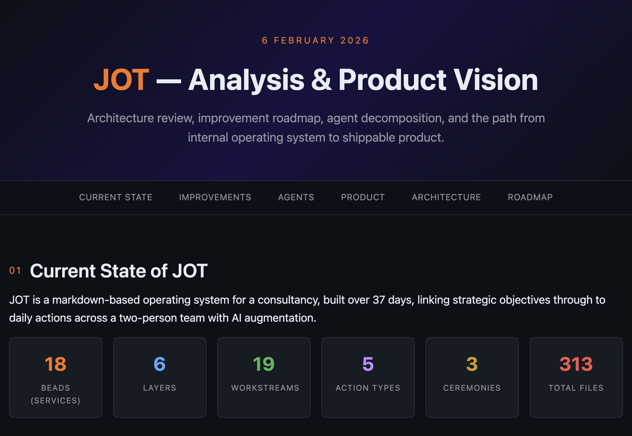Click the orange JOT word in title
This screenshot has height=436, width=632.
pos(121,80)
